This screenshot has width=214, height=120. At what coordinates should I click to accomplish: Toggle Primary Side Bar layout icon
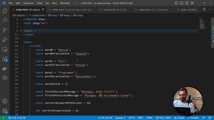pos(176,3)
